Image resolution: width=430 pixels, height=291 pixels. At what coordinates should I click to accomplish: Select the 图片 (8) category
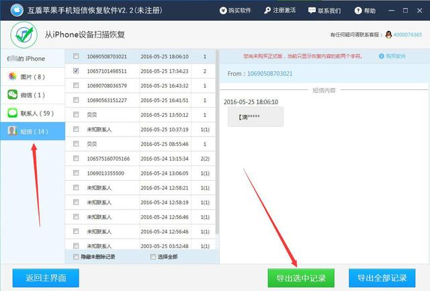(33, 77)
